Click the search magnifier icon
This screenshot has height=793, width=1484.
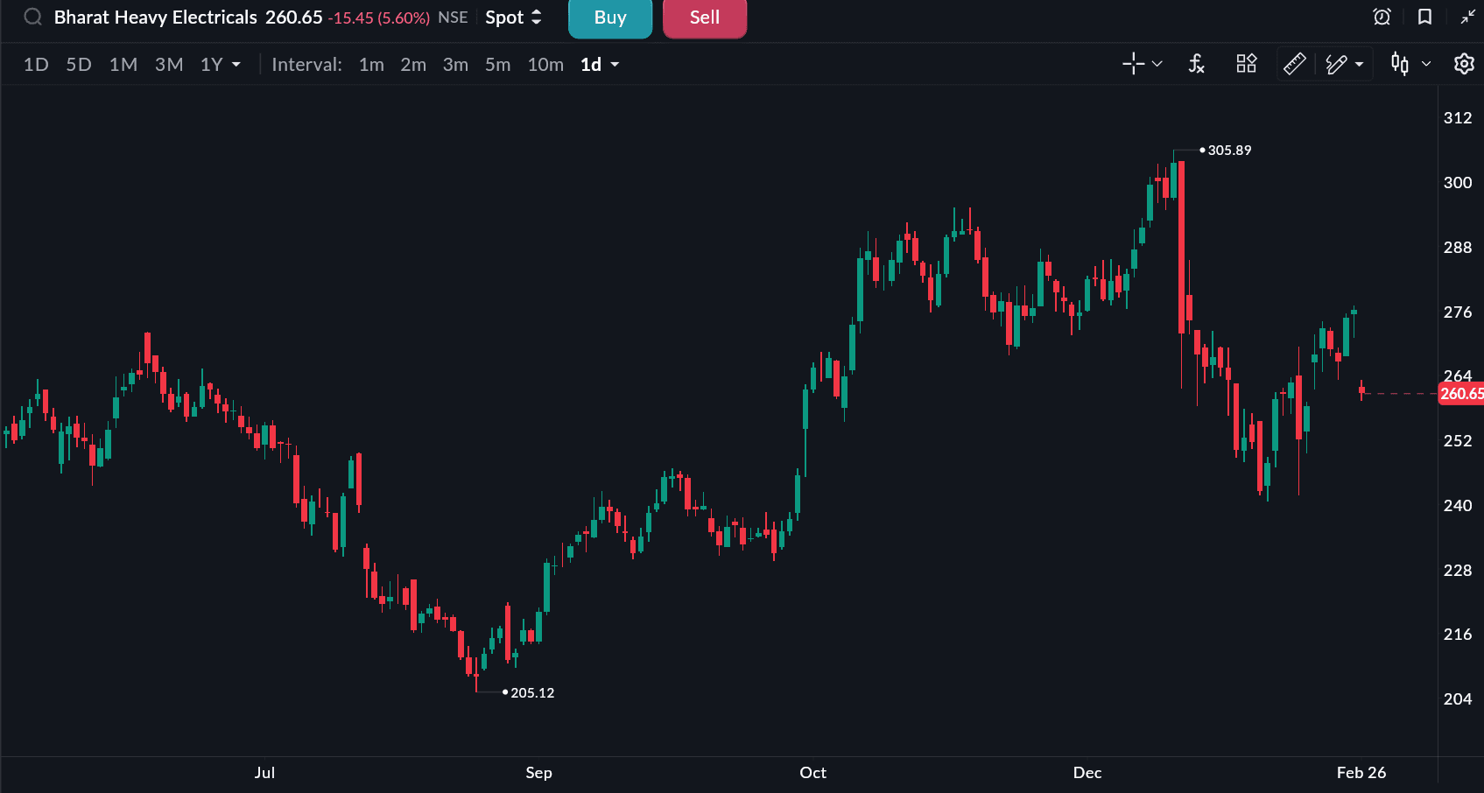coord(32,18)
